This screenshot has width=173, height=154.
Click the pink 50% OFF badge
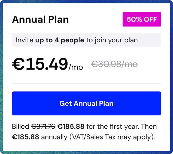(142, 19)
